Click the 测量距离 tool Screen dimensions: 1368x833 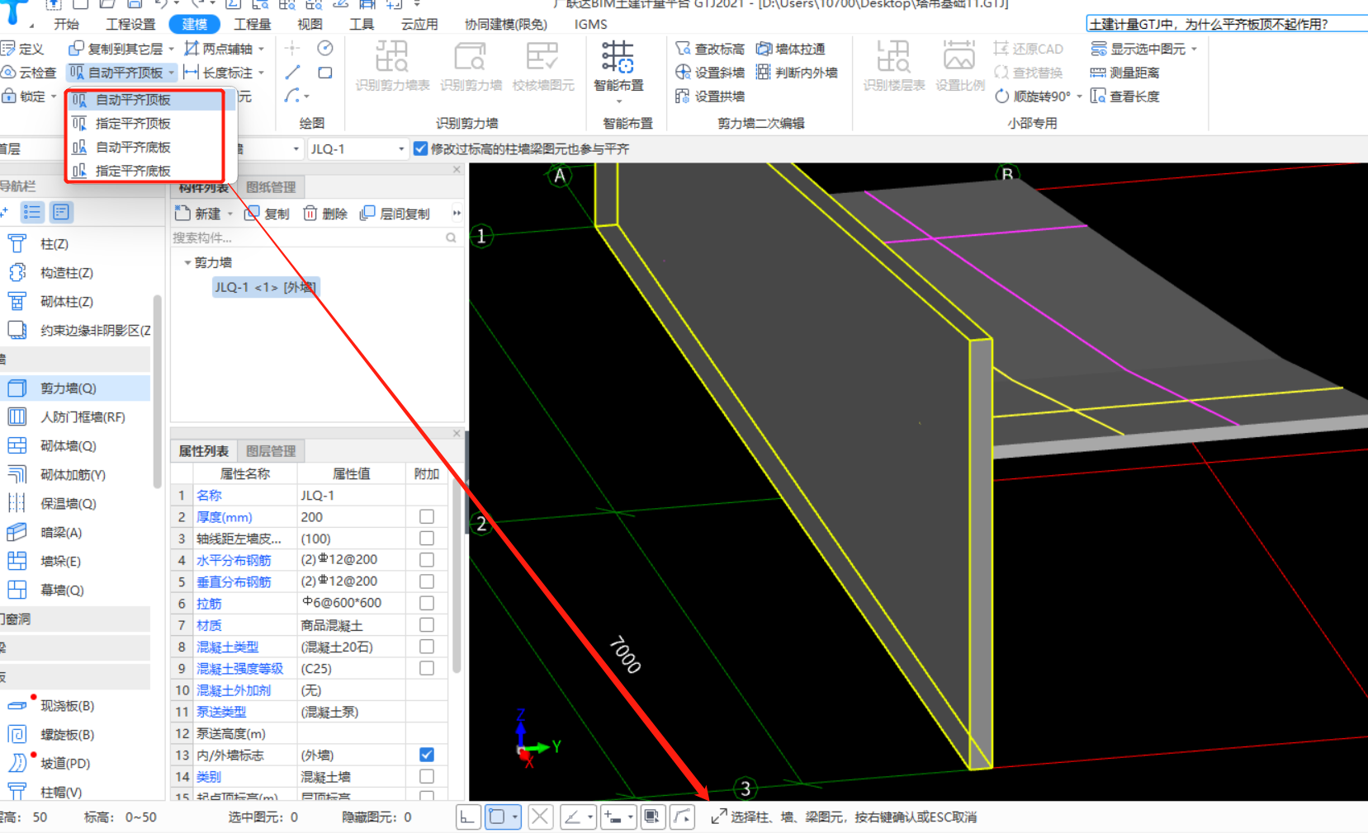pos(1124,73)
